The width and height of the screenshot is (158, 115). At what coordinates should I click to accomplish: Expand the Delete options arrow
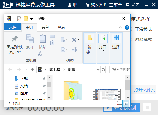click(79, 40)
